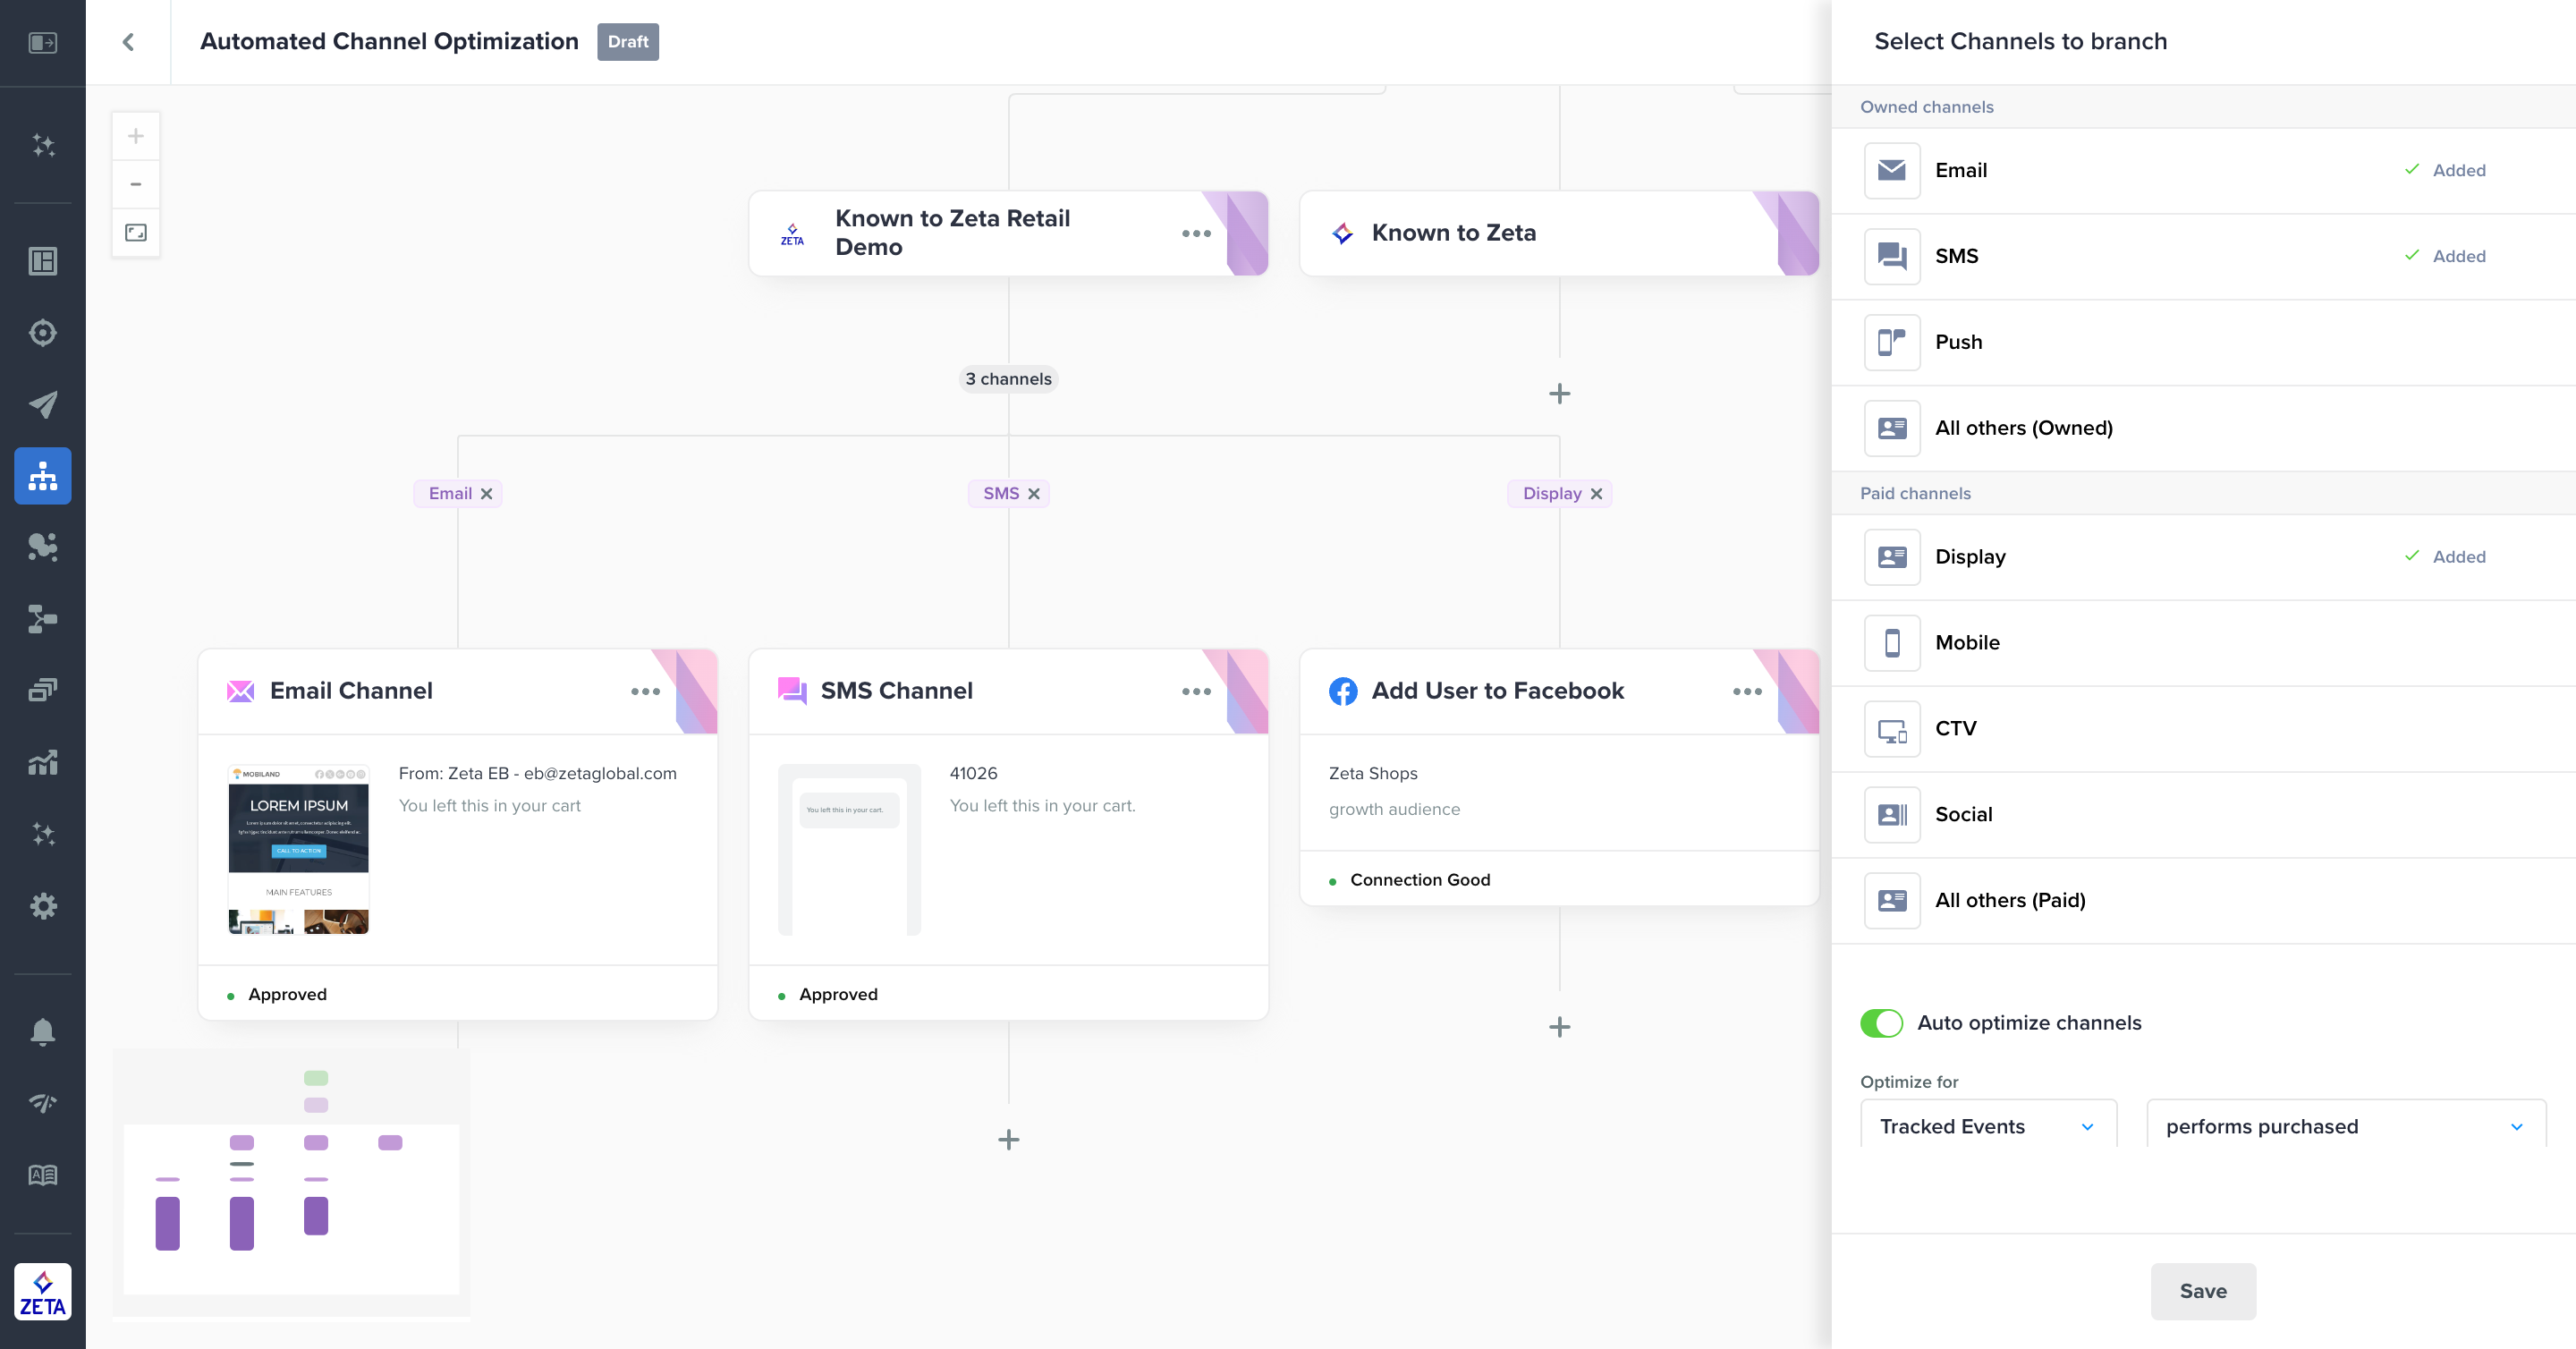The height and width of the screenshot is (1349, 2576).
Task: Open Email Channel three-dot menu
Action: click(x=645, y=692)
